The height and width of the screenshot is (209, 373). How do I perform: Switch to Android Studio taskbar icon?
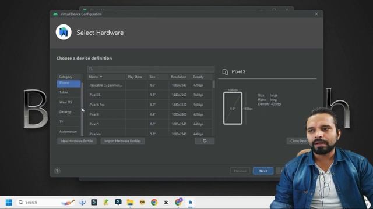click(191, 203)
